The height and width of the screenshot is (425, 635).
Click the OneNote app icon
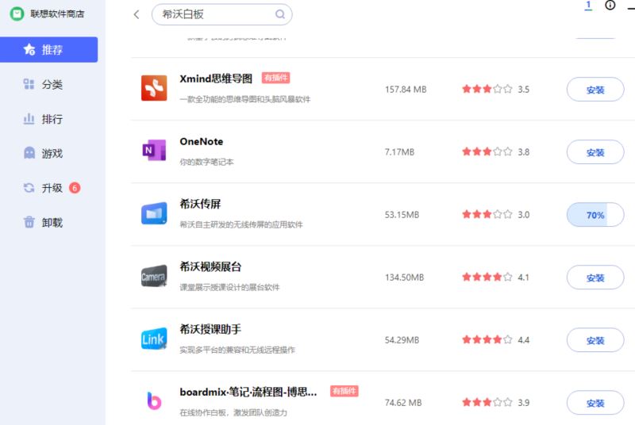(154, 151)
